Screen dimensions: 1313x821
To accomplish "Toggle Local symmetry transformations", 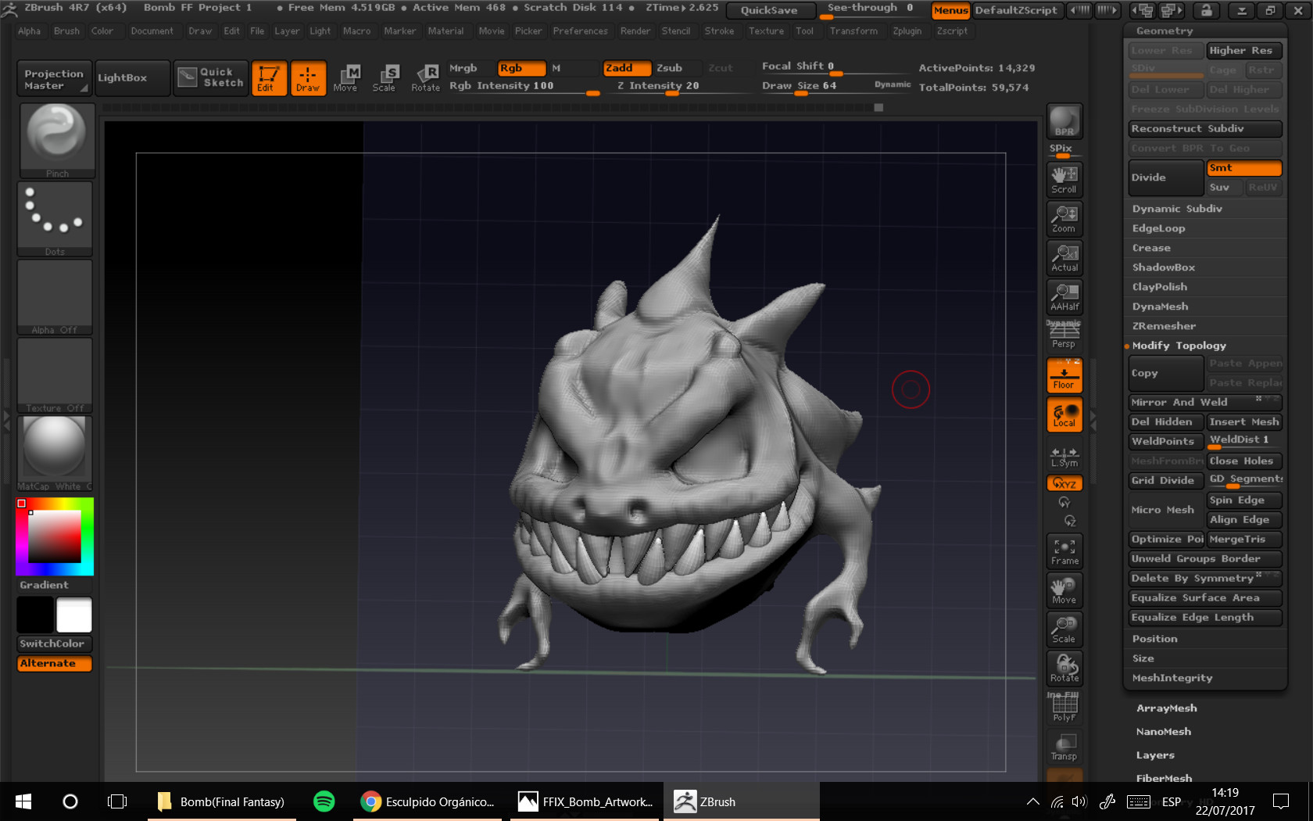I will [x=1064, y=414].
